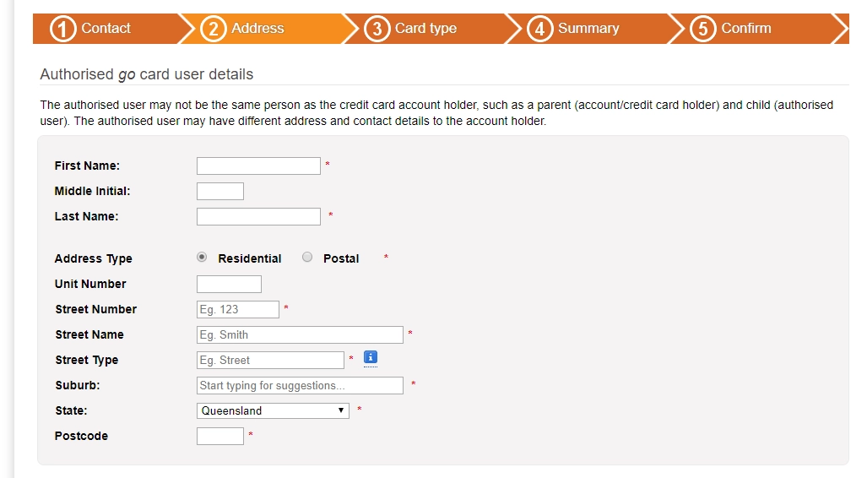
Task: Select the Street Name text box
Action: (x=300, y=334)
